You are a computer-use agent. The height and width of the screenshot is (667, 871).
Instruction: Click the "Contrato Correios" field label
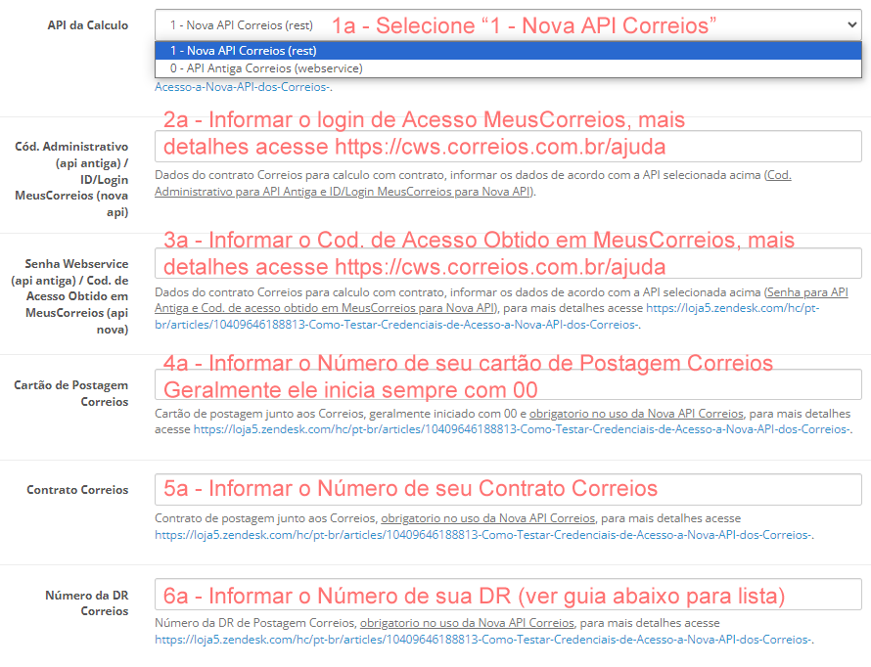77,490
